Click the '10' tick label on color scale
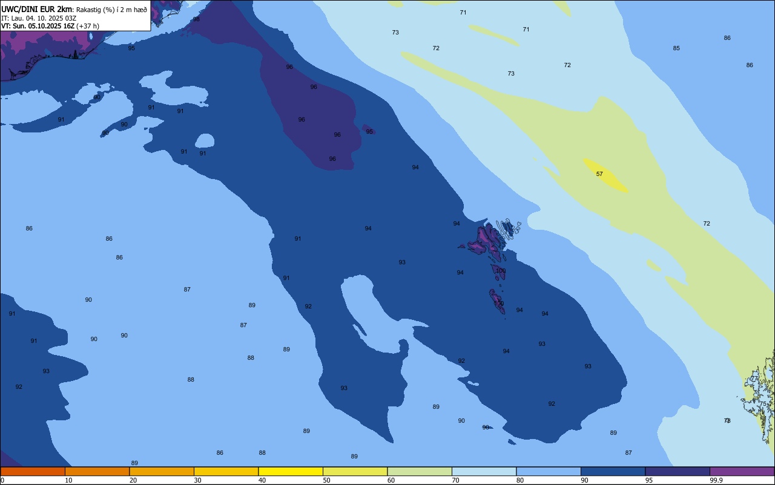Screen dimensions: 775x485 pyautogui.click(x=68, y=480)
